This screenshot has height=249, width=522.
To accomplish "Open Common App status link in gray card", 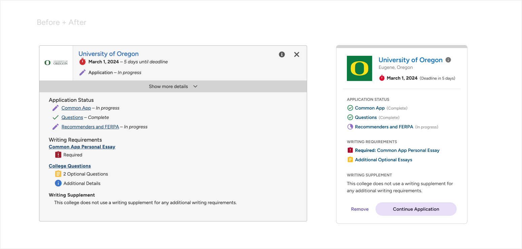I will (x=76, y=108).
